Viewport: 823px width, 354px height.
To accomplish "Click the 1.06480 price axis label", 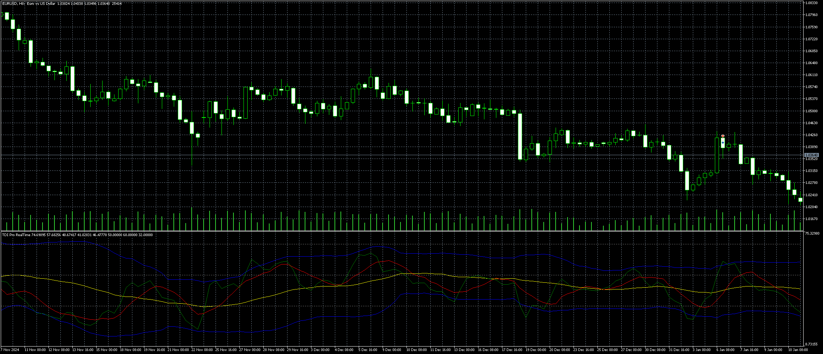I will 811,63.
